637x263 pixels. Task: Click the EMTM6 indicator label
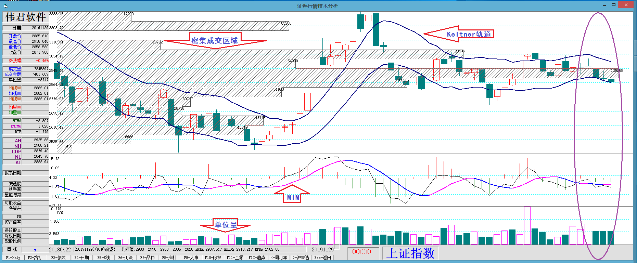[x=12, y=126]
